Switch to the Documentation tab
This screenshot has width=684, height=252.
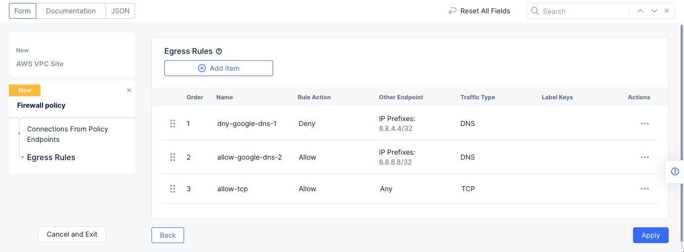[71, 11]
